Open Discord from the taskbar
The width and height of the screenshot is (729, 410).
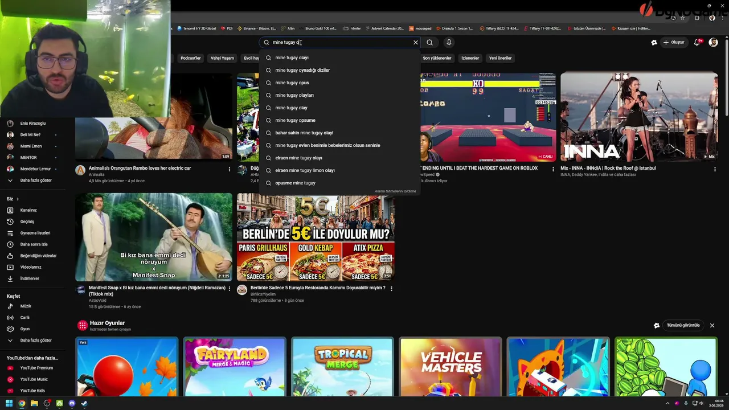[72, 404]
